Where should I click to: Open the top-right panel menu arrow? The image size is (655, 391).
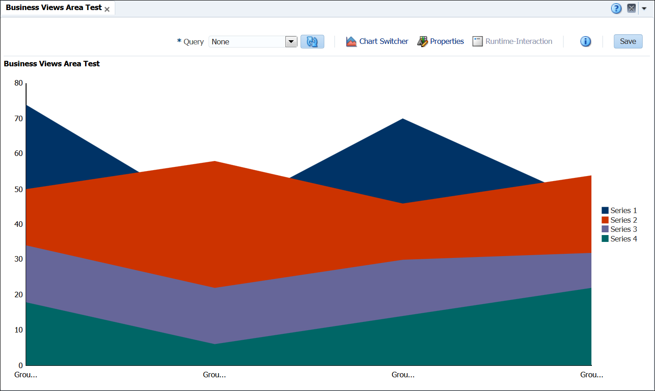point(644,8)
